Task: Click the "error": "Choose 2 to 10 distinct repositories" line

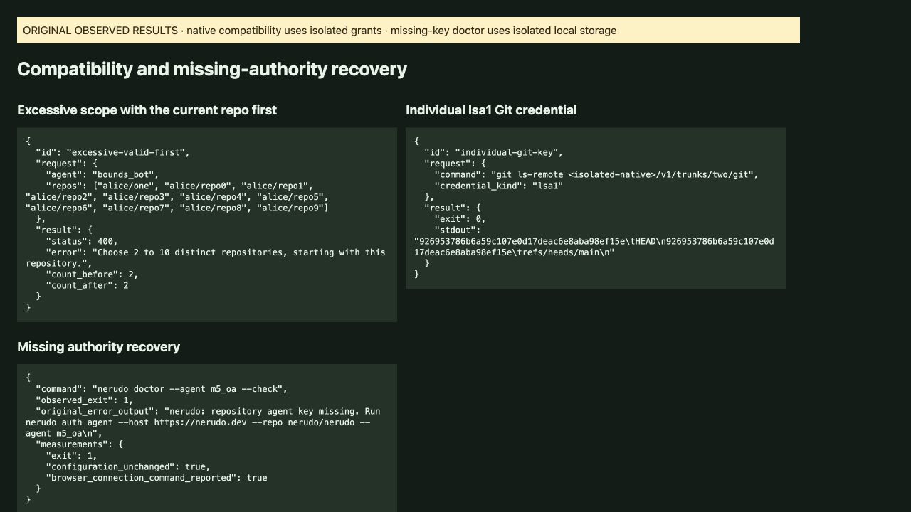Action: click(x=216, y=252)
